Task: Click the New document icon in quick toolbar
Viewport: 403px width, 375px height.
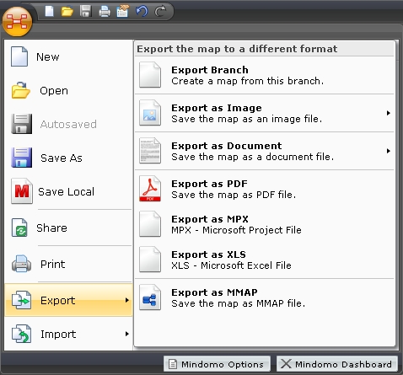Action: pyautogui.click(x=50, y=11)
